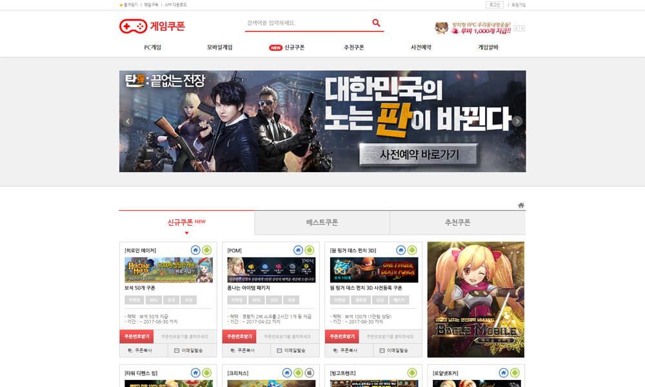
Task: Open the 메일구독 mail subscription link
Action: point(151,5)
